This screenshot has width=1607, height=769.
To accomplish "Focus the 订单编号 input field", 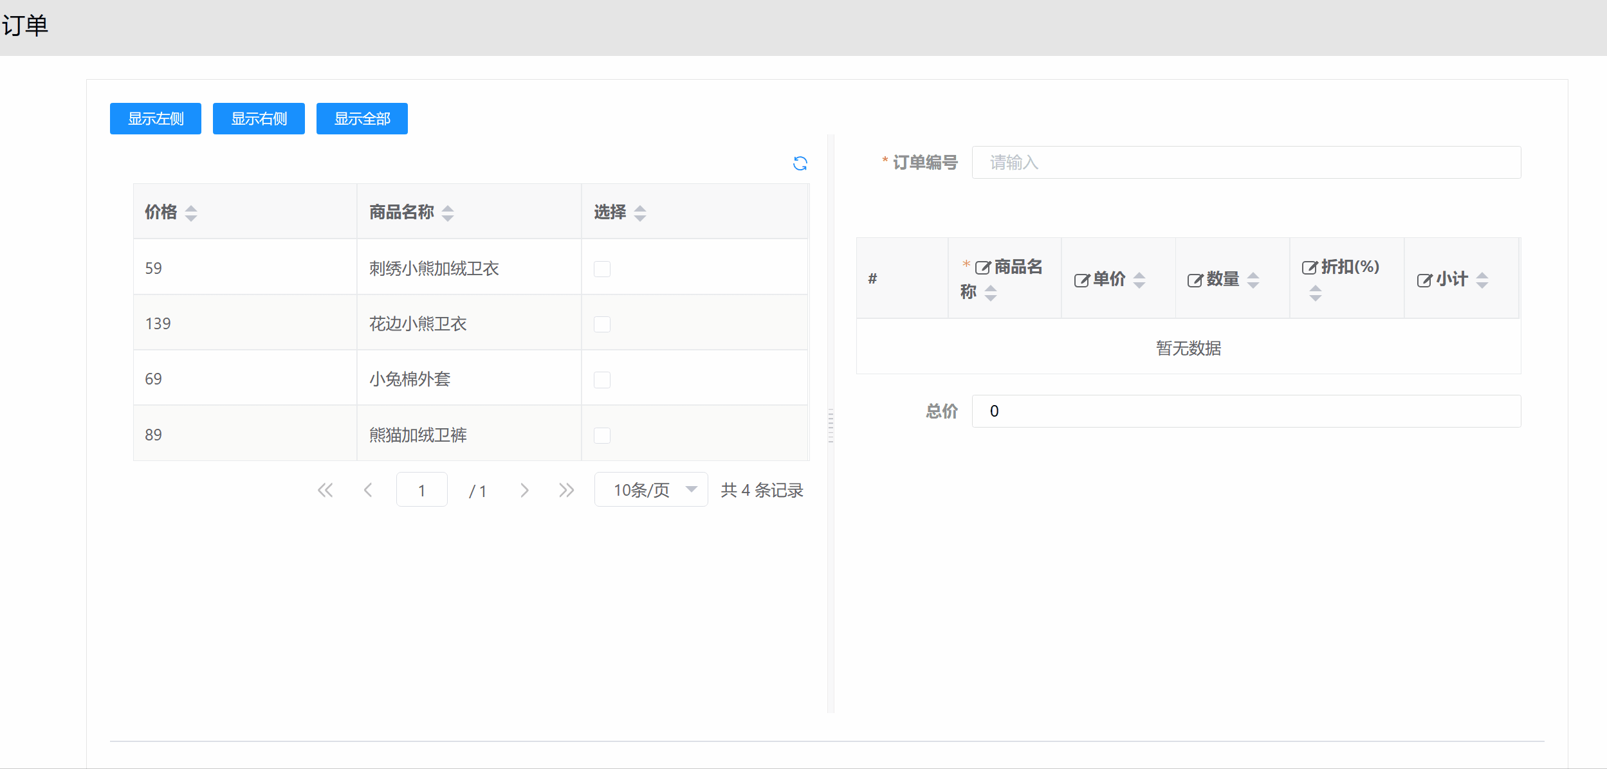I will tap(1245, 163).
